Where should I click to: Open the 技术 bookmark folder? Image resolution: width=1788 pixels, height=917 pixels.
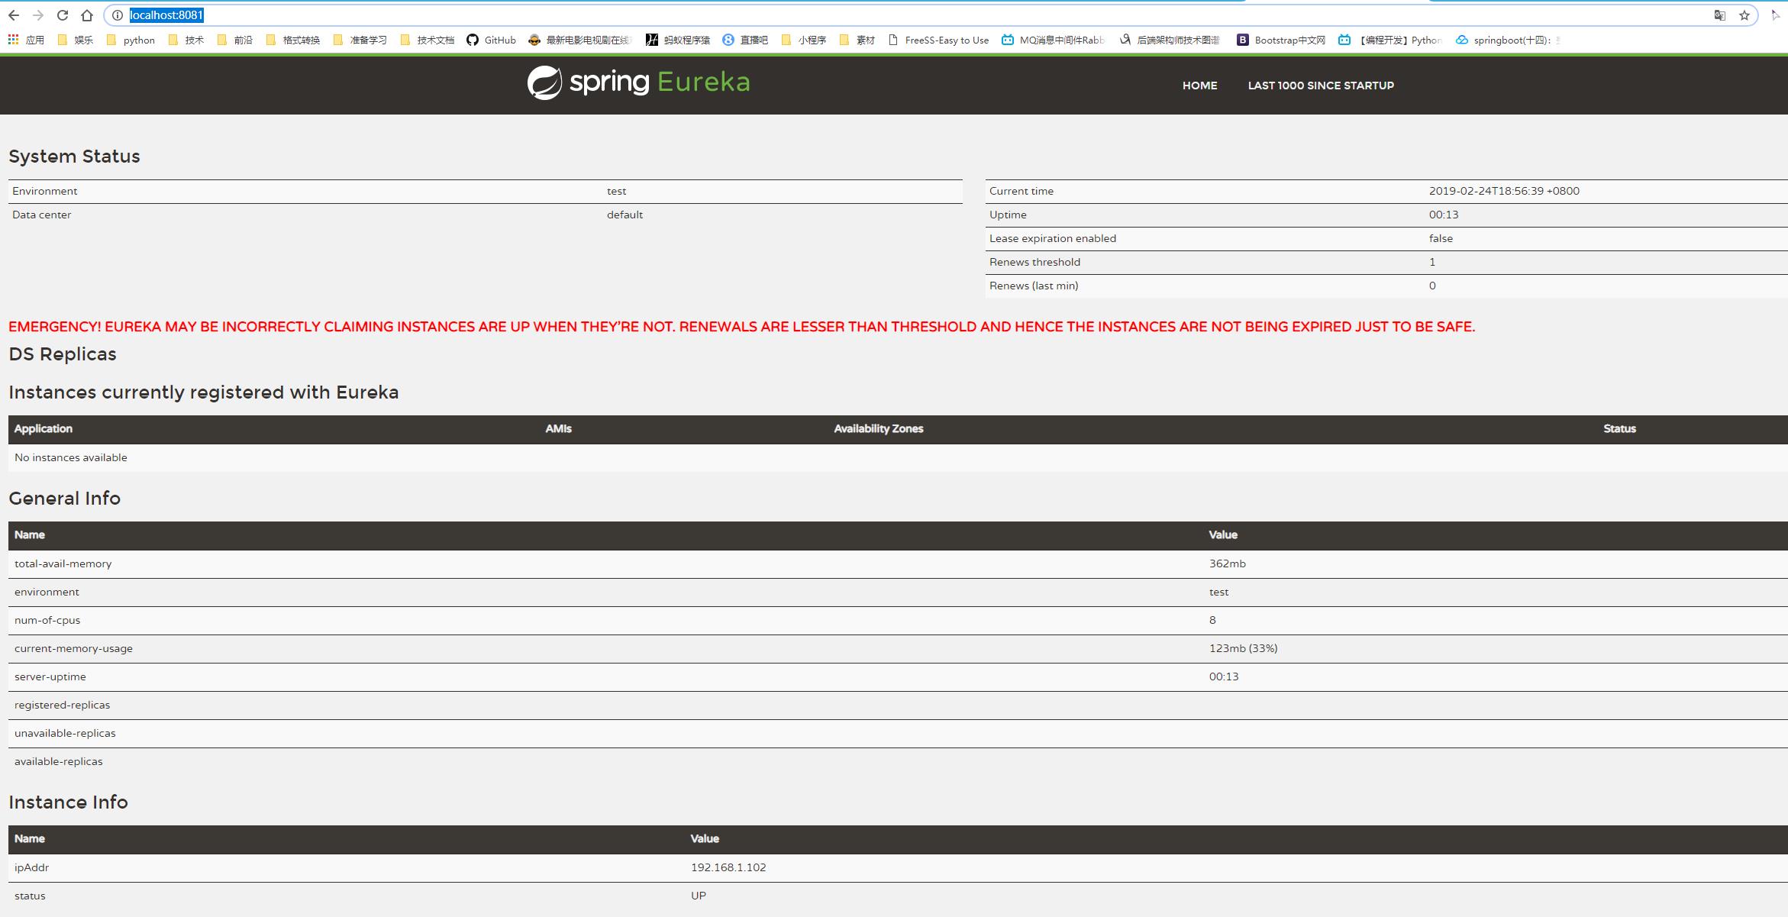(186, 40)
